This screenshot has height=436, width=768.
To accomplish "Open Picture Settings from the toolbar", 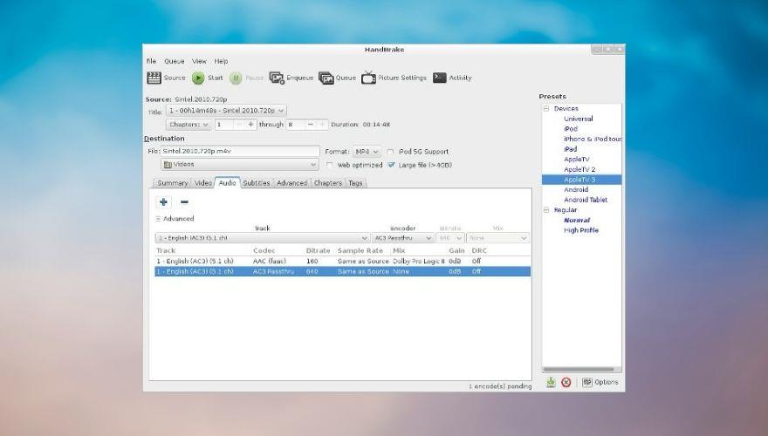I will 368,78.
